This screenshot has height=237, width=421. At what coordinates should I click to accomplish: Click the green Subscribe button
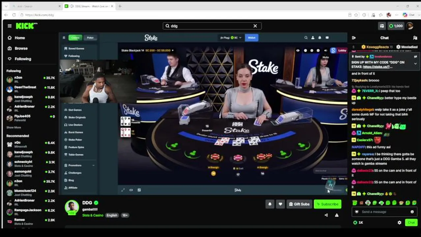pos(327,204)
